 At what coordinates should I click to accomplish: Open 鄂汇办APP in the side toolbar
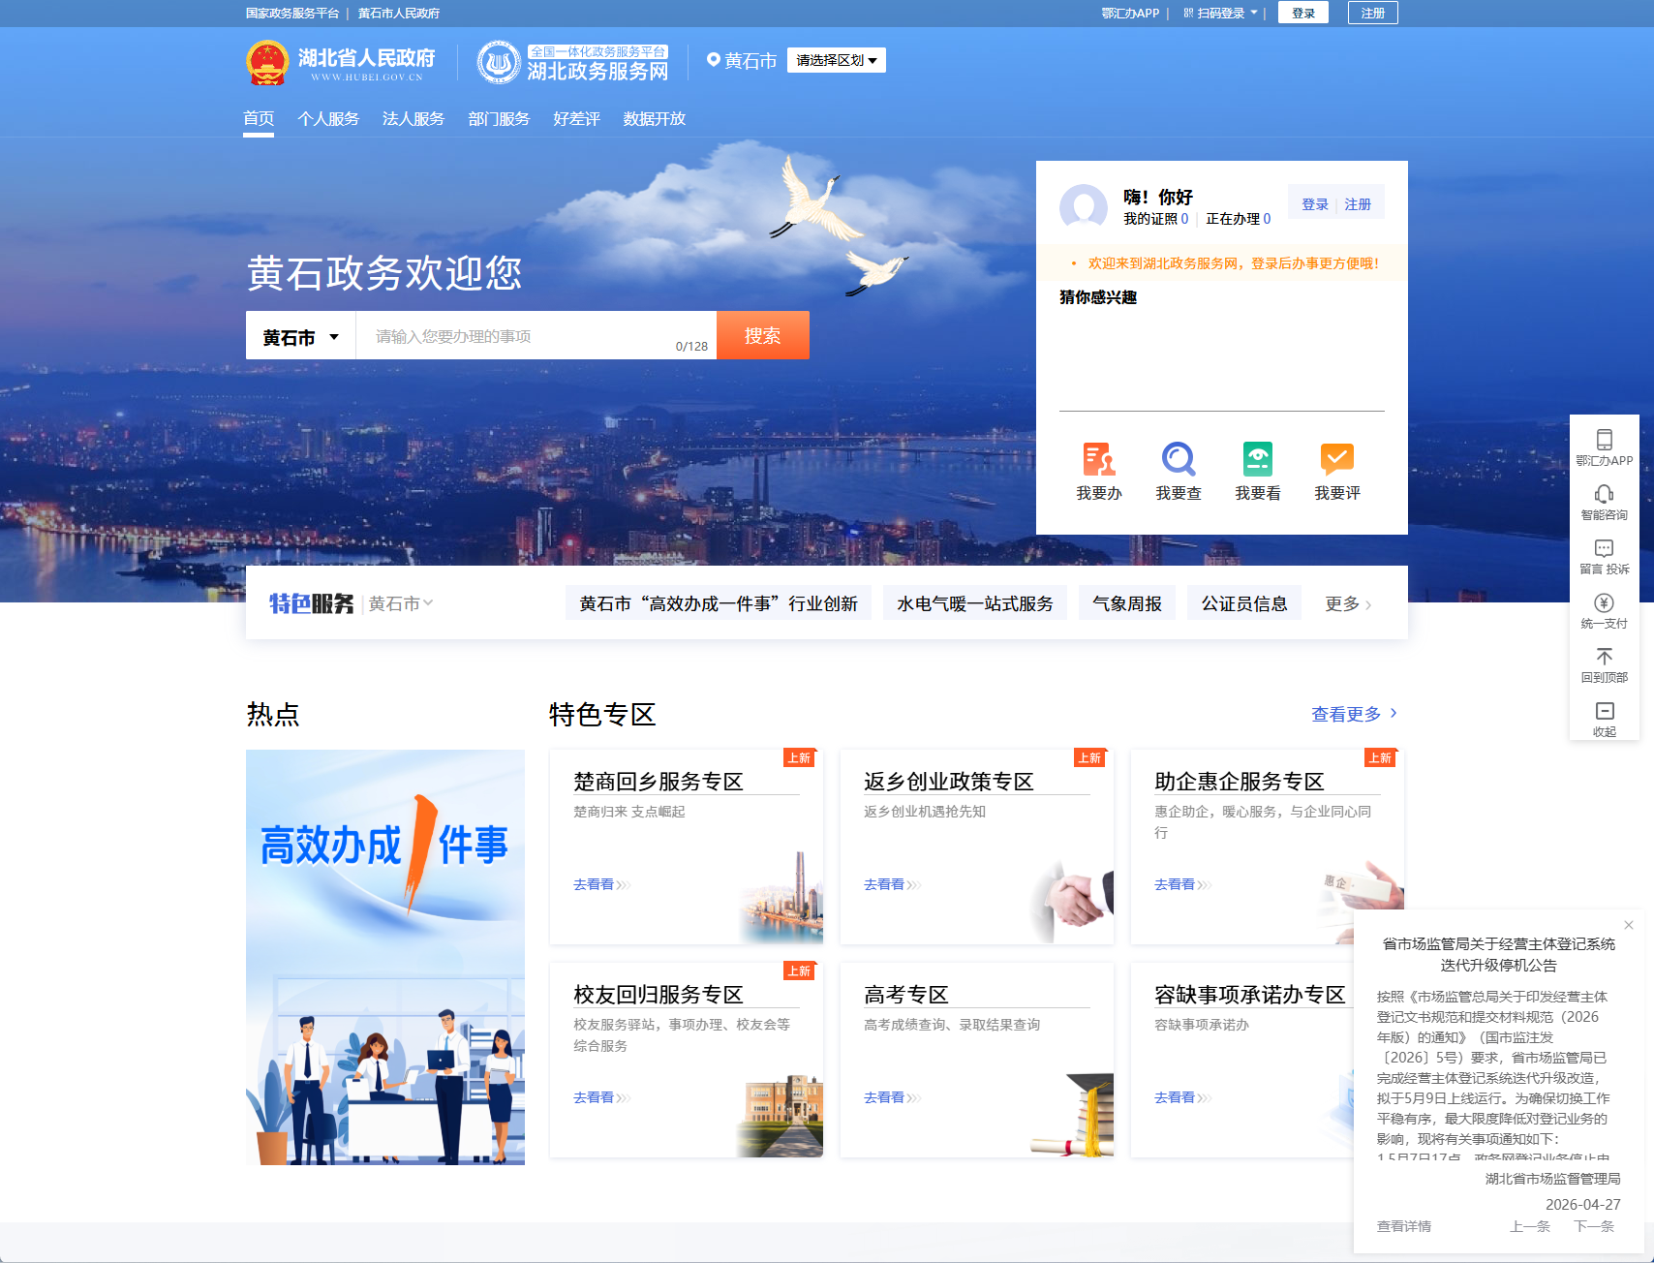(x=1604, y=447)
